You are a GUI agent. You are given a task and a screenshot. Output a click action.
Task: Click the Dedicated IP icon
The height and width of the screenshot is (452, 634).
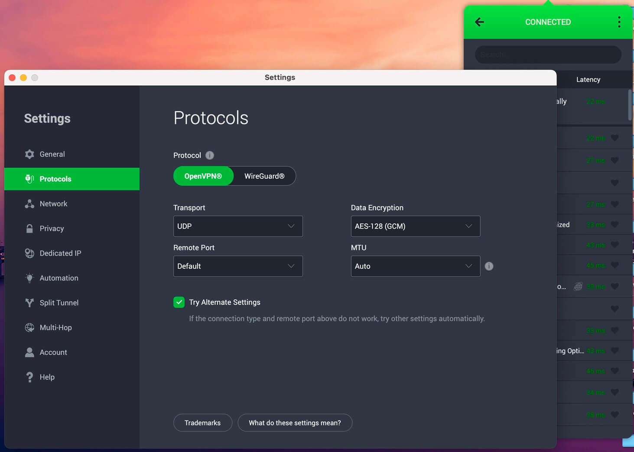point(29,253)
